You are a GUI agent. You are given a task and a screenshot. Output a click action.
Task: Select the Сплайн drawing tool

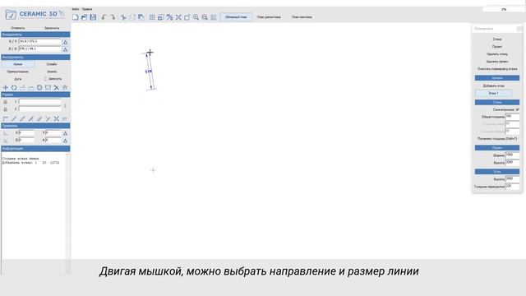[52, 64]
